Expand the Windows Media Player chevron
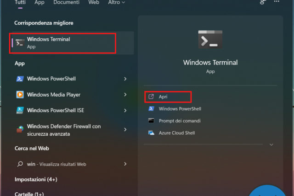Screen dimensions: 294x196 [125, 95]
